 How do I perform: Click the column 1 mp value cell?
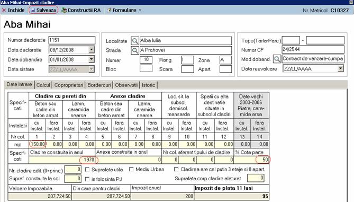click(38, 144)
